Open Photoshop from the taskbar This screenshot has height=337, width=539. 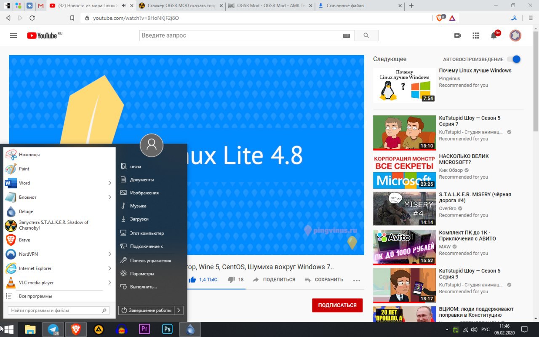167,329
